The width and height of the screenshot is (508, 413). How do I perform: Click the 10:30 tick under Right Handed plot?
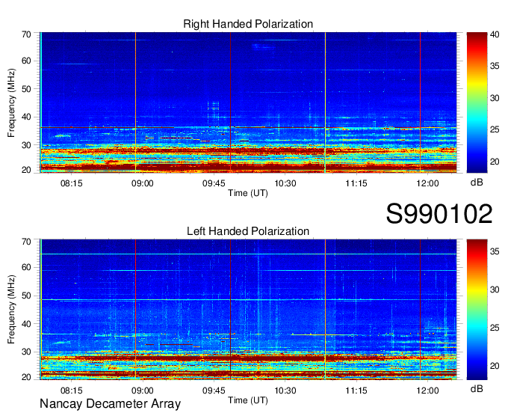coord(285,183)
